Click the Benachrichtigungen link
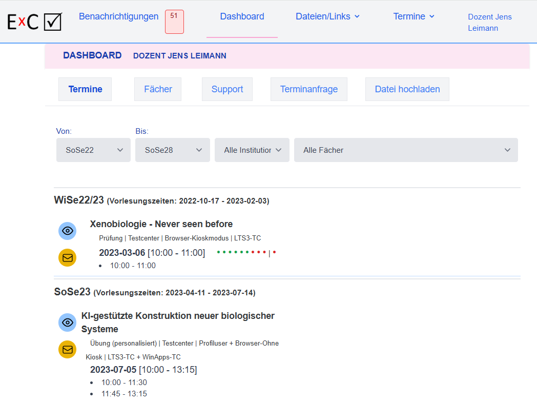The width and height of the screenshot is (537, 403). pyautogui.click(x=118, y=16)
